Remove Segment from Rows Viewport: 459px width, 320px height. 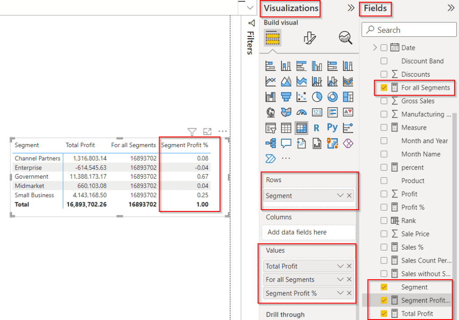(x=349, y=196)
